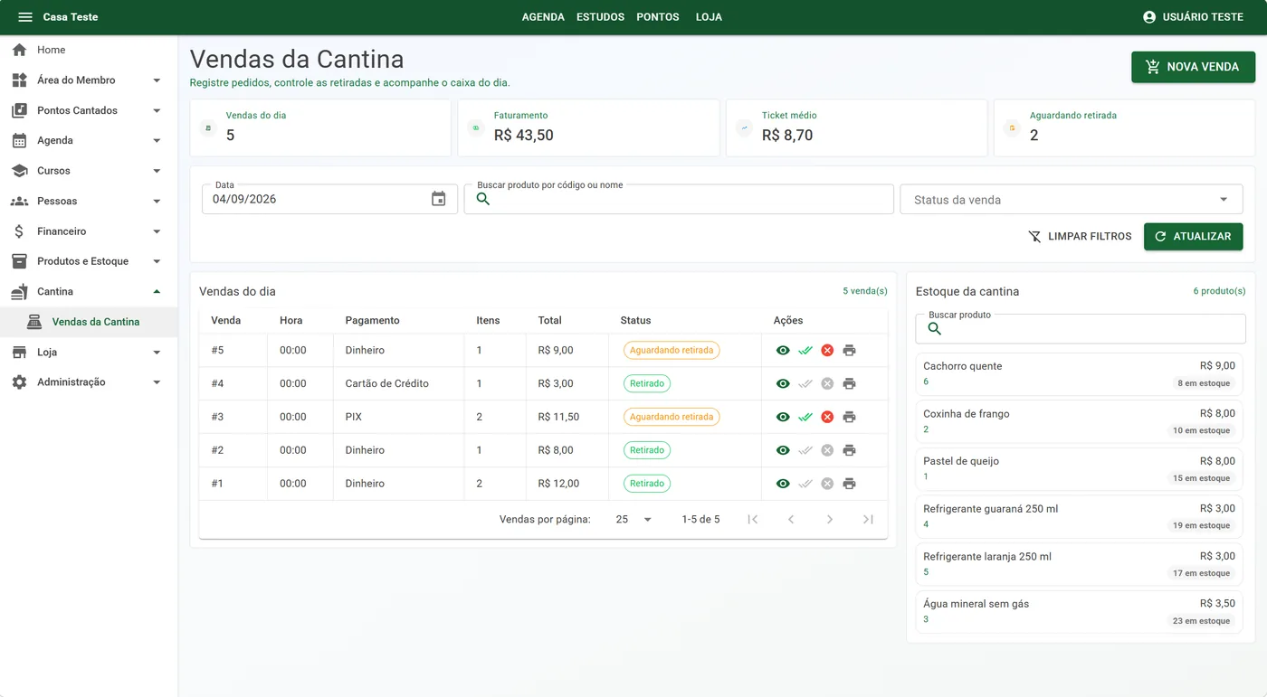Focus the Buscar produto stock search field
The height and width of the screenshot is (697, 1267).
pyautogui.click(x=1081, y=329)
